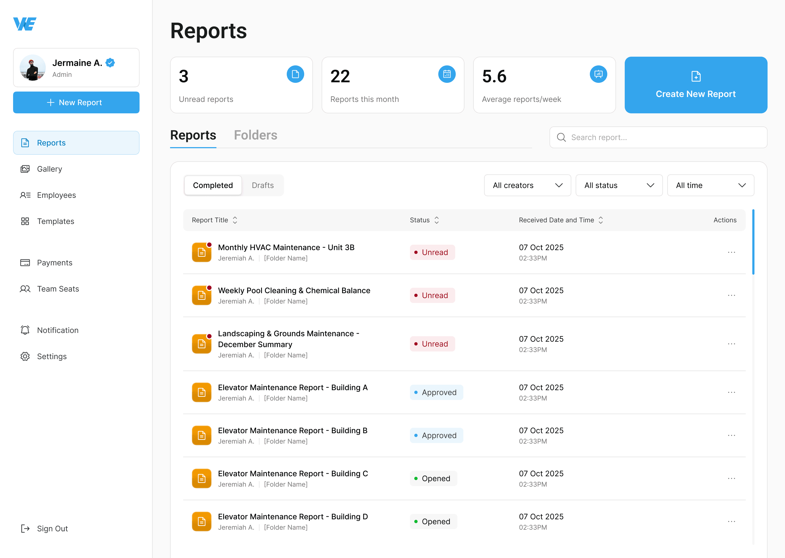The width and height of the screenshot is (785, 558).
Task: Switch to the Folders tab
Action: (255, 135)
